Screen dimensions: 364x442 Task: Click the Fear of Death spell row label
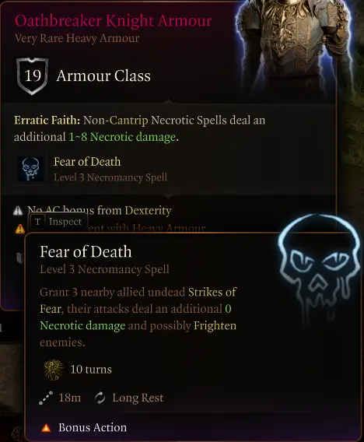87,162
